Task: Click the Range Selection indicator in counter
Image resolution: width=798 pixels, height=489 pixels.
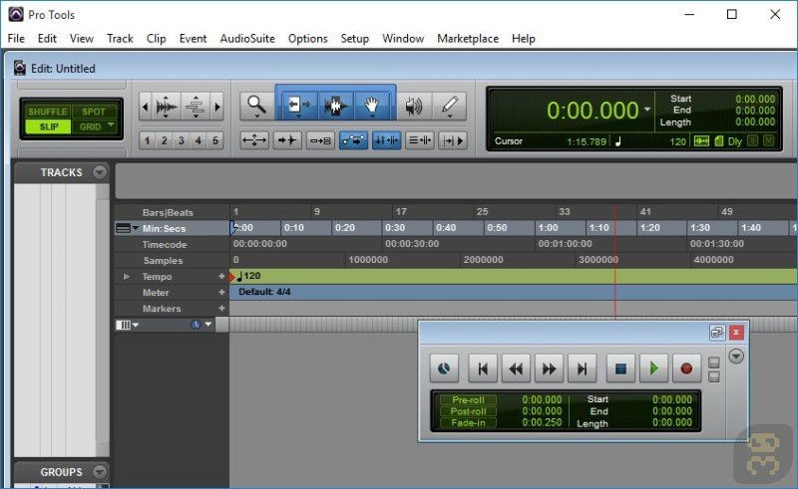Action: tap(701, 140)
